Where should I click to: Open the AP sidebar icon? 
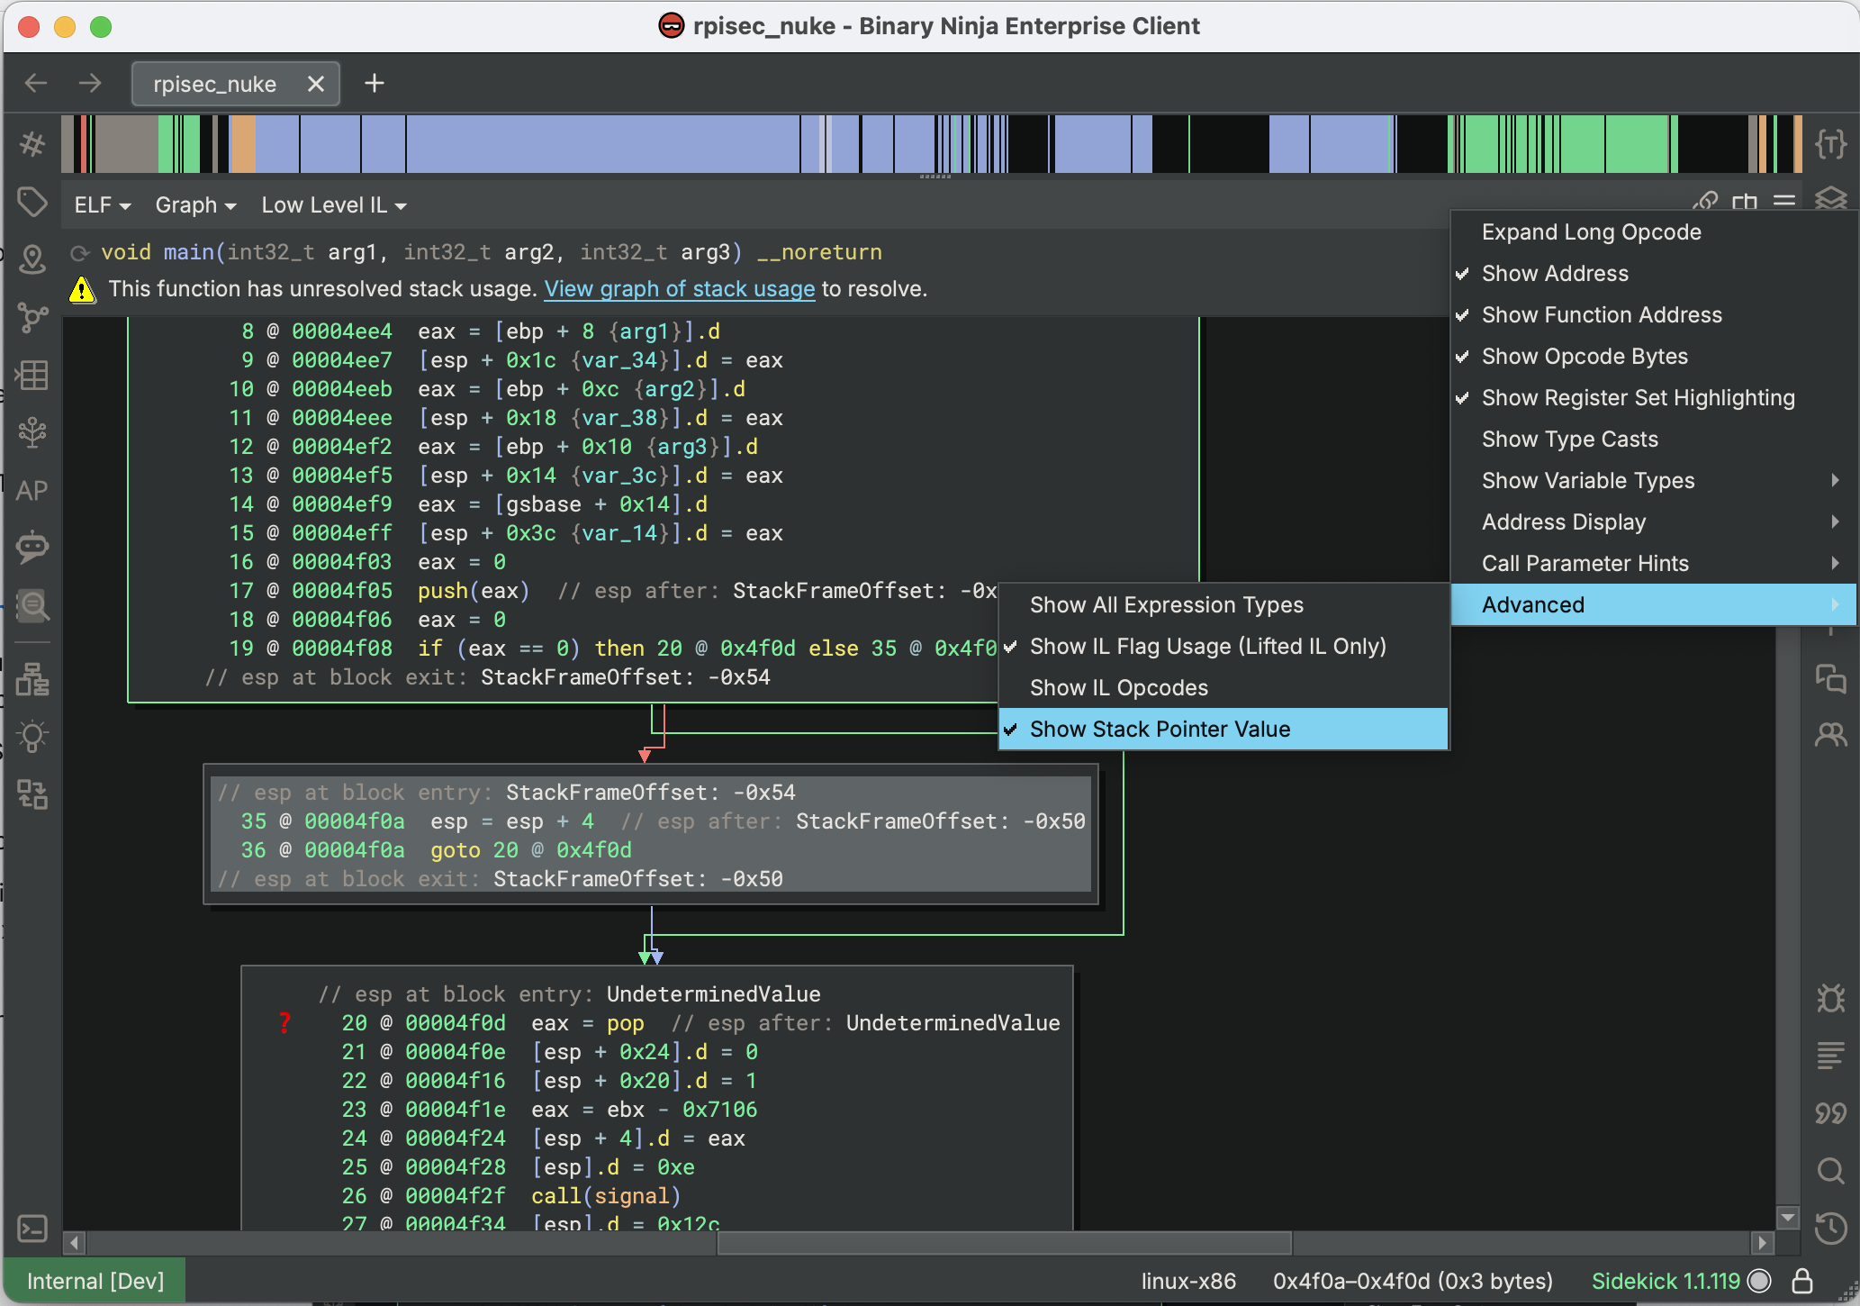pos(32,490)
